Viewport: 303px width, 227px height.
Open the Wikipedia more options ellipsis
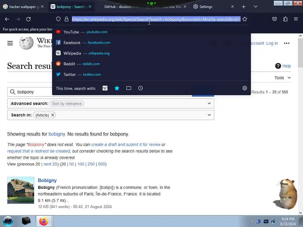pyautogui.click(x=286, y=43)
